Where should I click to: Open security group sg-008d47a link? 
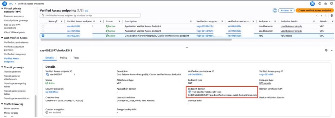(x=52, y=92)
